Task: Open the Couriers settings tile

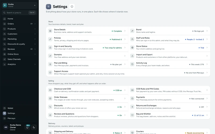Action: tap(169, 132)
